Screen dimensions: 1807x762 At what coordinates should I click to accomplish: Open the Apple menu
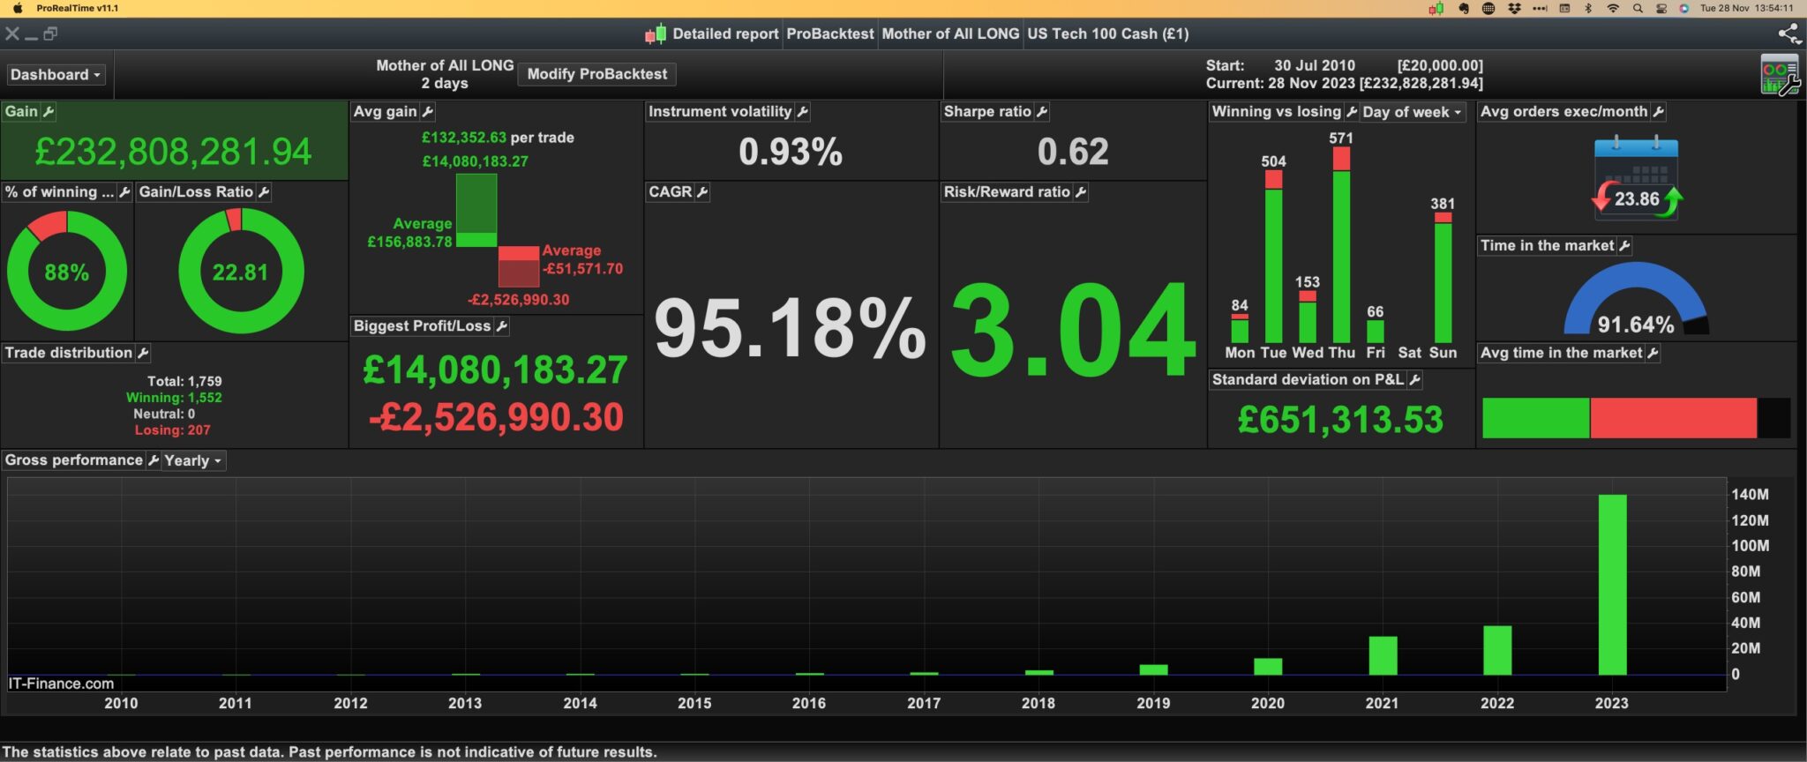(x=17, y=9)
